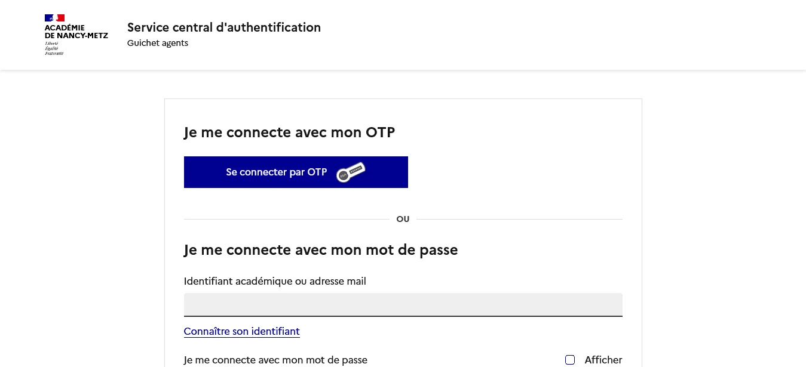Click the 'Je me connecte avec mon OTP' heading
Image resolution: width=806 pixels, height=367 pixels.
[289, 132]
